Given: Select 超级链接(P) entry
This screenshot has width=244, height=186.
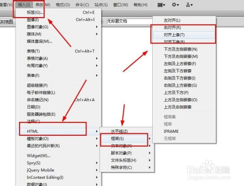Looking at the screenshot, I should [x=59, y=85].
